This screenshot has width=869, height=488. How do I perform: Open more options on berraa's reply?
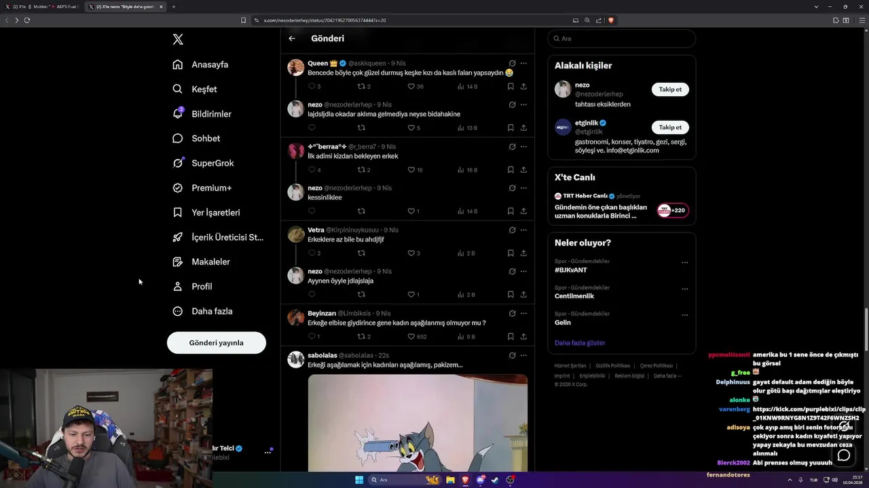[523, 146]
